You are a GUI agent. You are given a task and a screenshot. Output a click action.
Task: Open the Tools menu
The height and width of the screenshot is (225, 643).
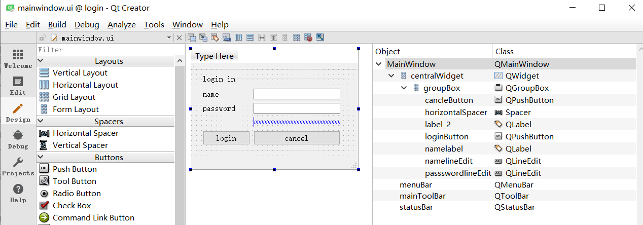point(154,25)
